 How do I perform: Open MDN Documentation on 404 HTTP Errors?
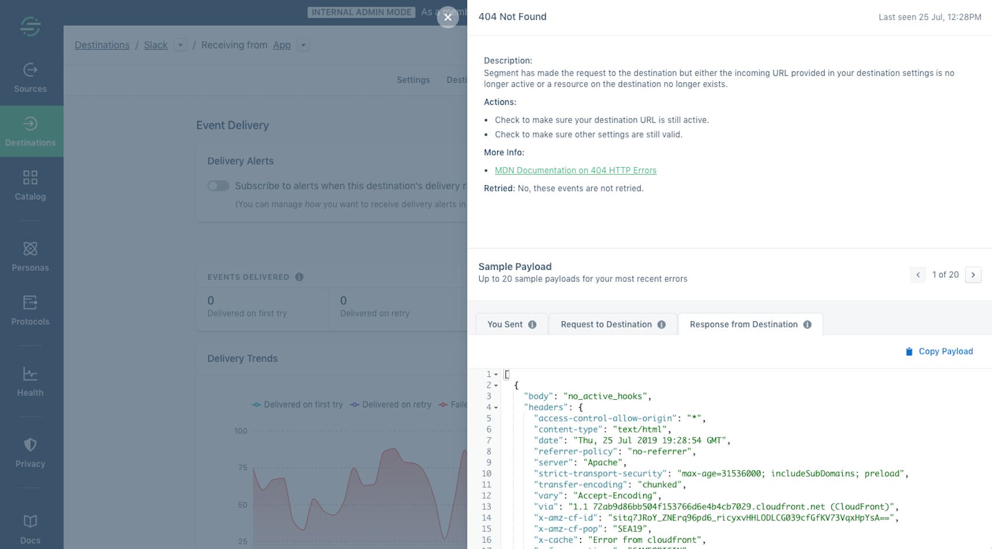(576, 170)
